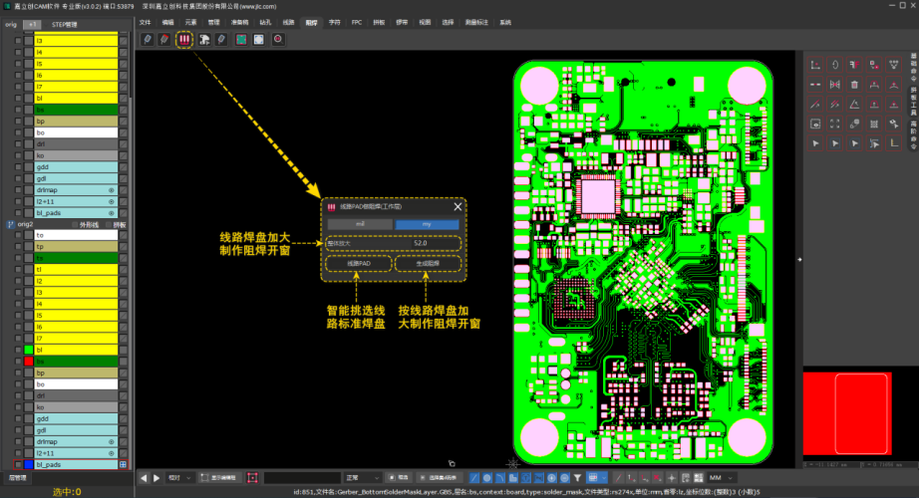
Task: Toggle checkbox of orig2 to layer
Action: [x=18, y=235]
